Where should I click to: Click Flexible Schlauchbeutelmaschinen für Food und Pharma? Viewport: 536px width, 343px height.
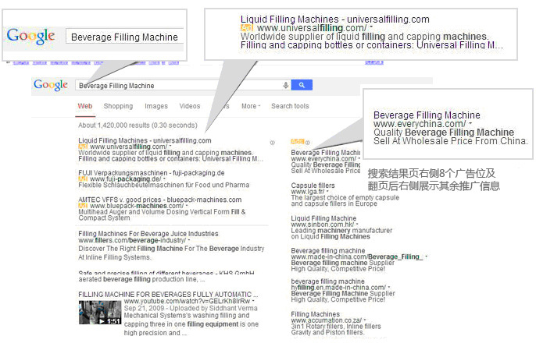coord(164,185)
